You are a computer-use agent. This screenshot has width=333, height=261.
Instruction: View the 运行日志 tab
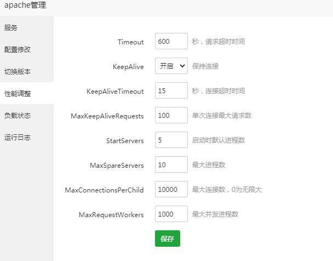tap(26, 137)
